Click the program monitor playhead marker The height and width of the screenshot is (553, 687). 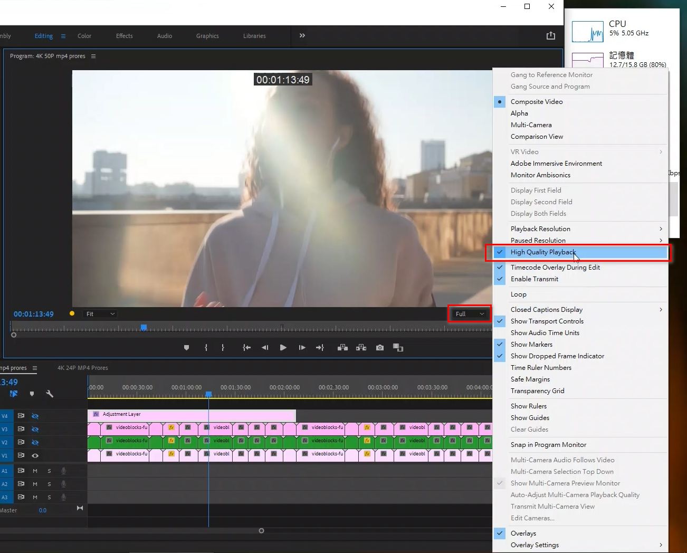click(x=144, y=328)
